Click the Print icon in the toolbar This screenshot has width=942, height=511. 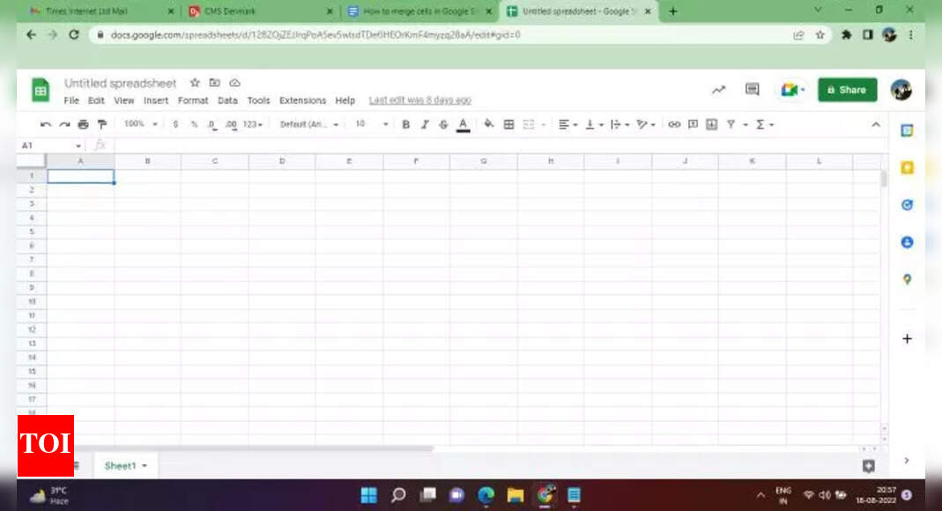[x=84, y=124]
